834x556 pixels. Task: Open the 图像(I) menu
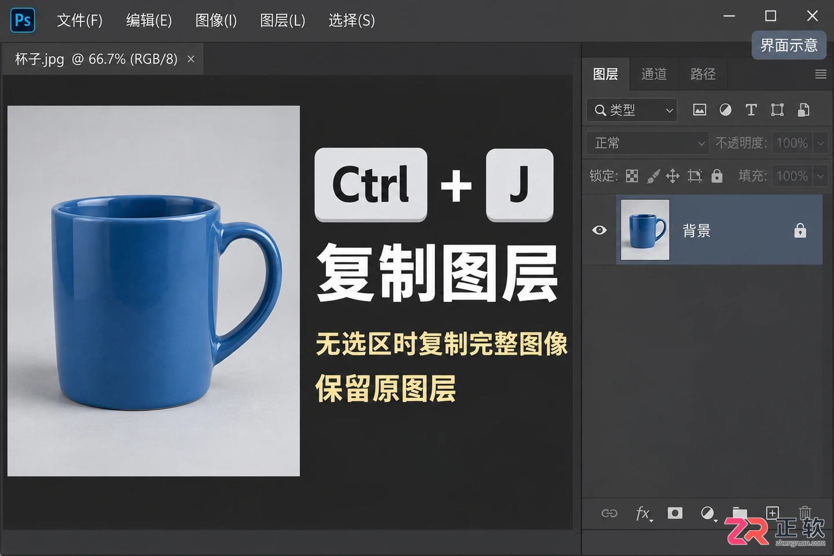pos(216,21)
